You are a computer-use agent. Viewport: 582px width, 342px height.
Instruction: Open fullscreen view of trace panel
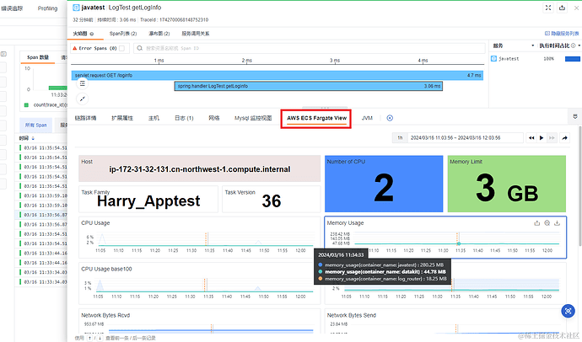[x=548, y=8]
